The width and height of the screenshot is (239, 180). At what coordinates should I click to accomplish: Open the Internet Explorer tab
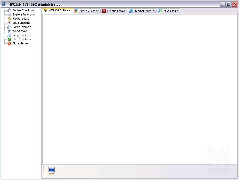point(142,11)
